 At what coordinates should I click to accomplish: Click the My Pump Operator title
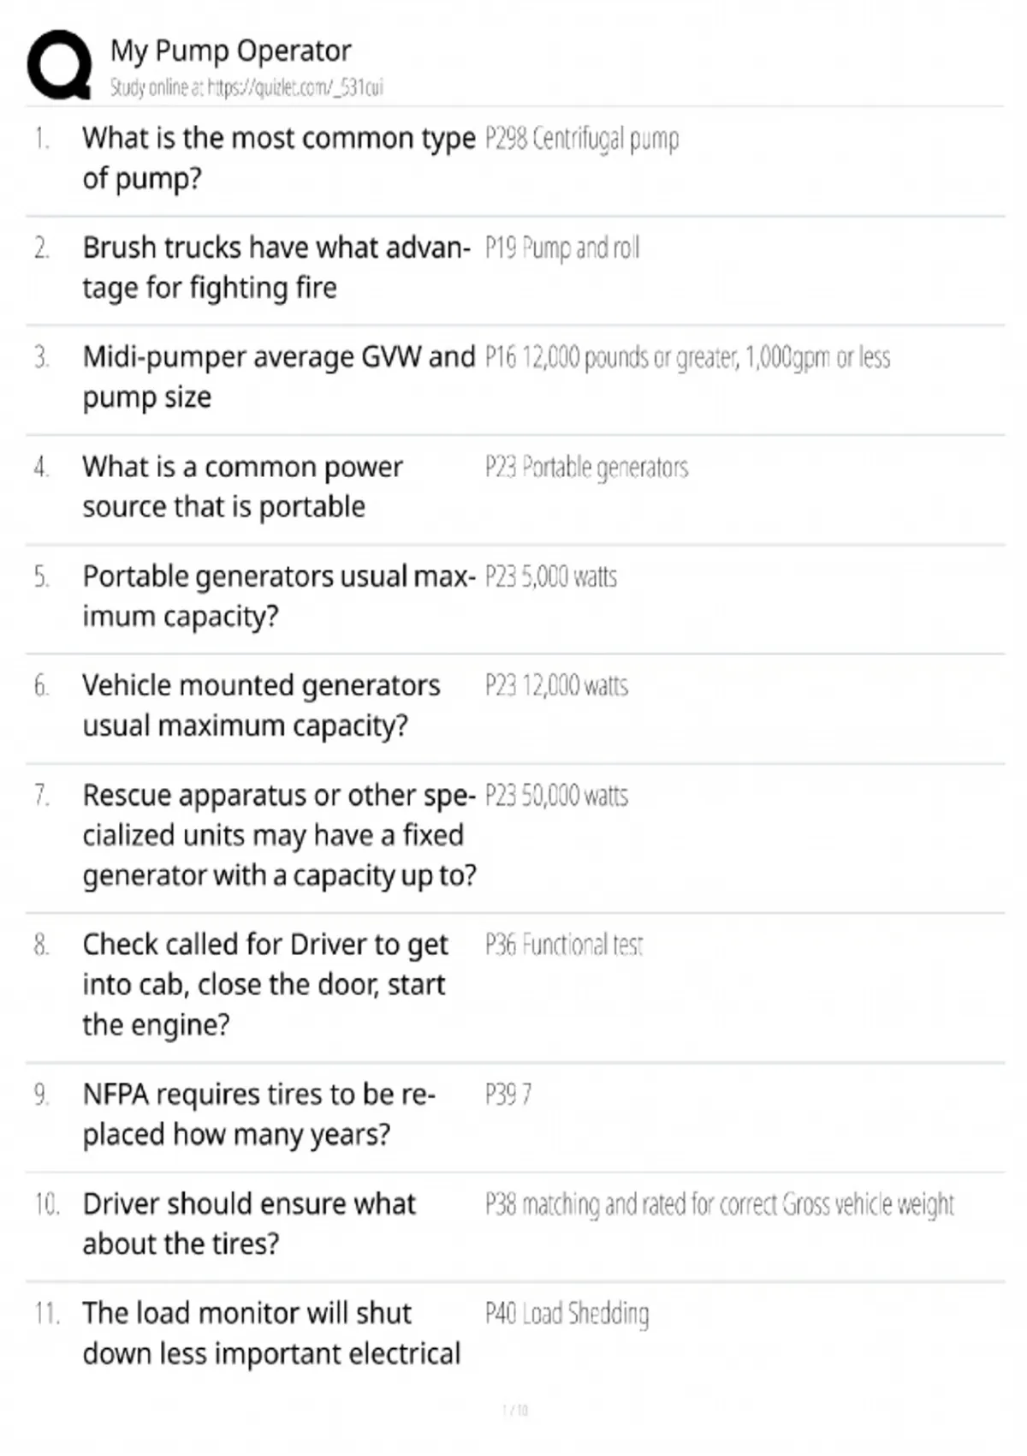click(x=230, y=51)
